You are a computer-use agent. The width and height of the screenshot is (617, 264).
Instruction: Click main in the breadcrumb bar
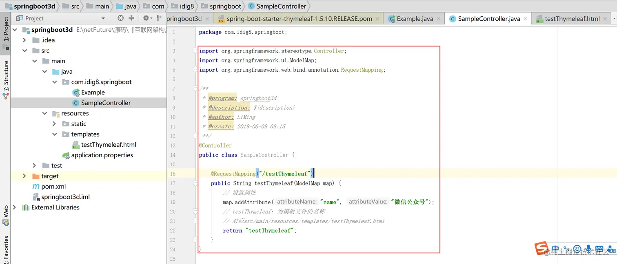(x=102, y=6)
